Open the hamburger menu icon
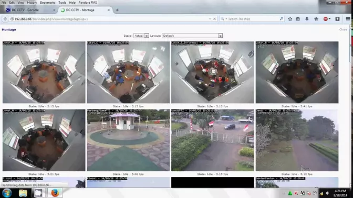Screen dimensions: 353x198 (x=348, y=19)
